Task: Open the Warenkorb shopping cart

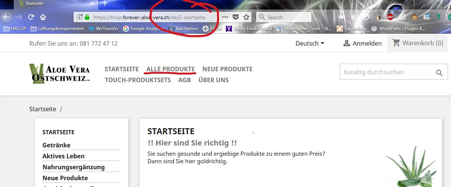Action: [418, 43]
